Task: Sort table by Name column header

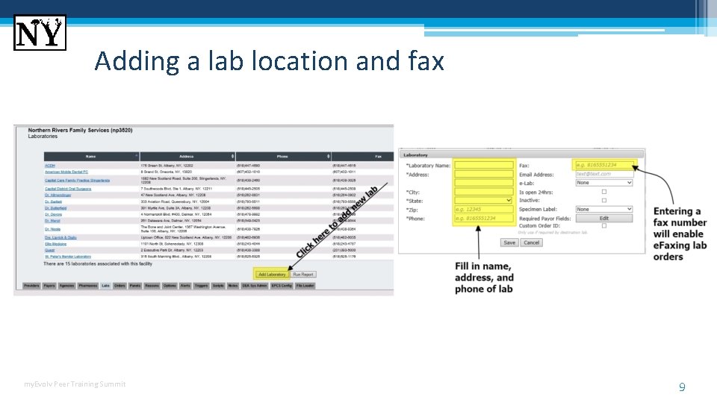Action: click(x=91, y=157)
